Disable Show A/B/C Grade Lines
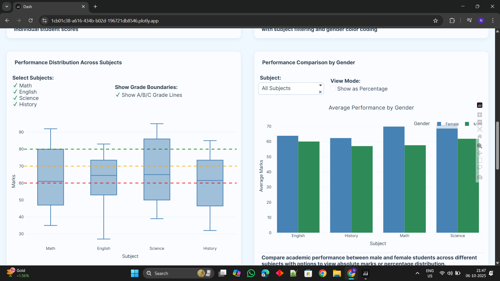The width and height of the screenshot is (500, 281). (118, 95)
